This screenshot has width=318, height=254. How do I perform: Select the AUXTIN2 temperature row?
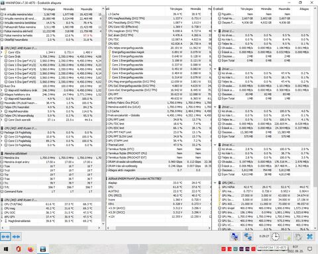tap(158, 191)
